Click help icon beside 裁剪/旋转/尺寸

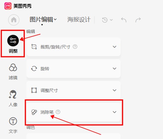pos(75,47)
